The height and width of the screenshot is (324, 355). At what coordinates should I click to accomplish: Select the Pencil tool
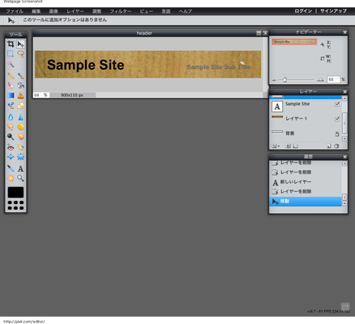(11, 75)
